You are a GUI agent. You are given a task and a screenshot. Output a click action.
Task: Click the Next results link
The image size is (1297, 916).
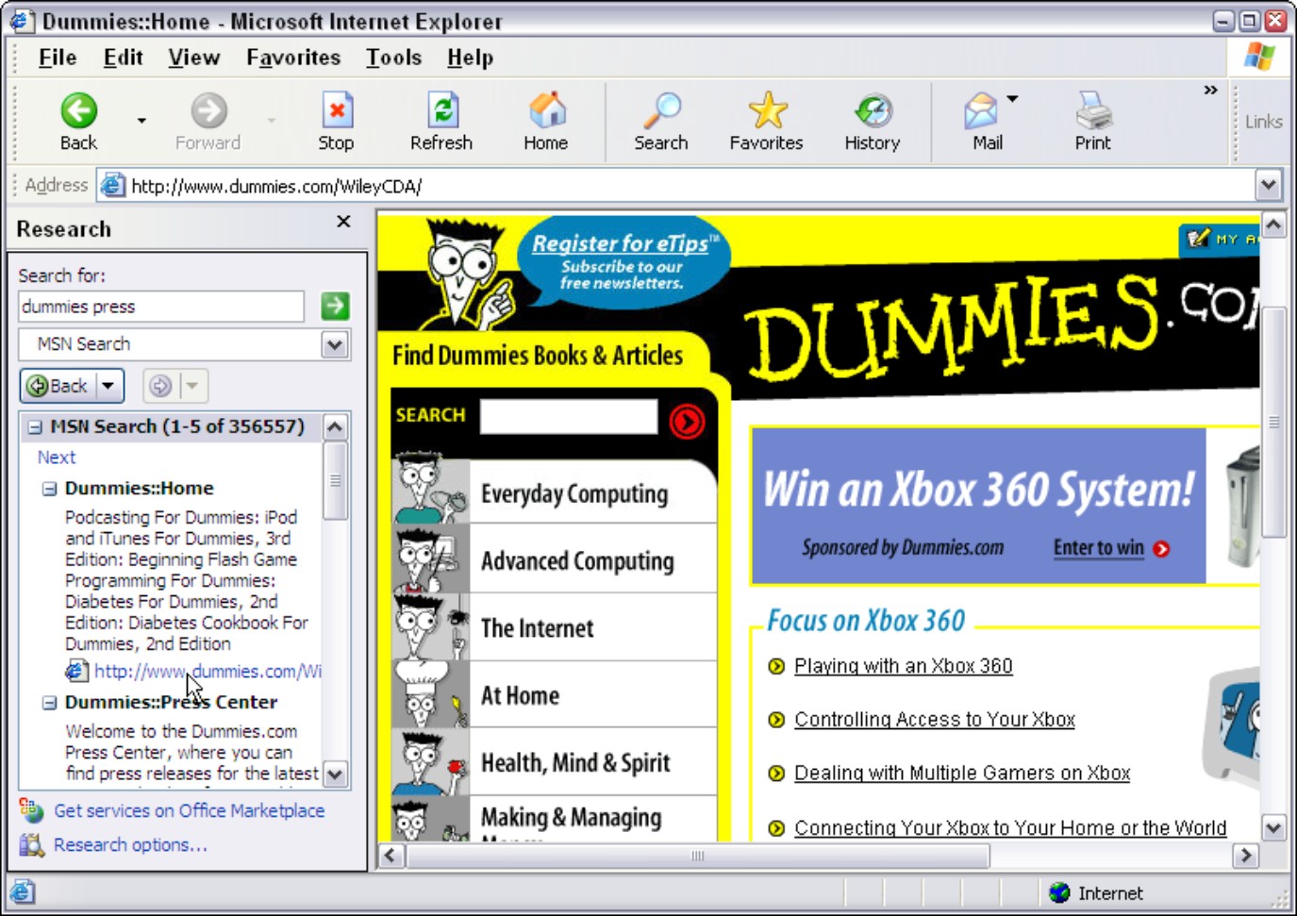tap(57, 457)
